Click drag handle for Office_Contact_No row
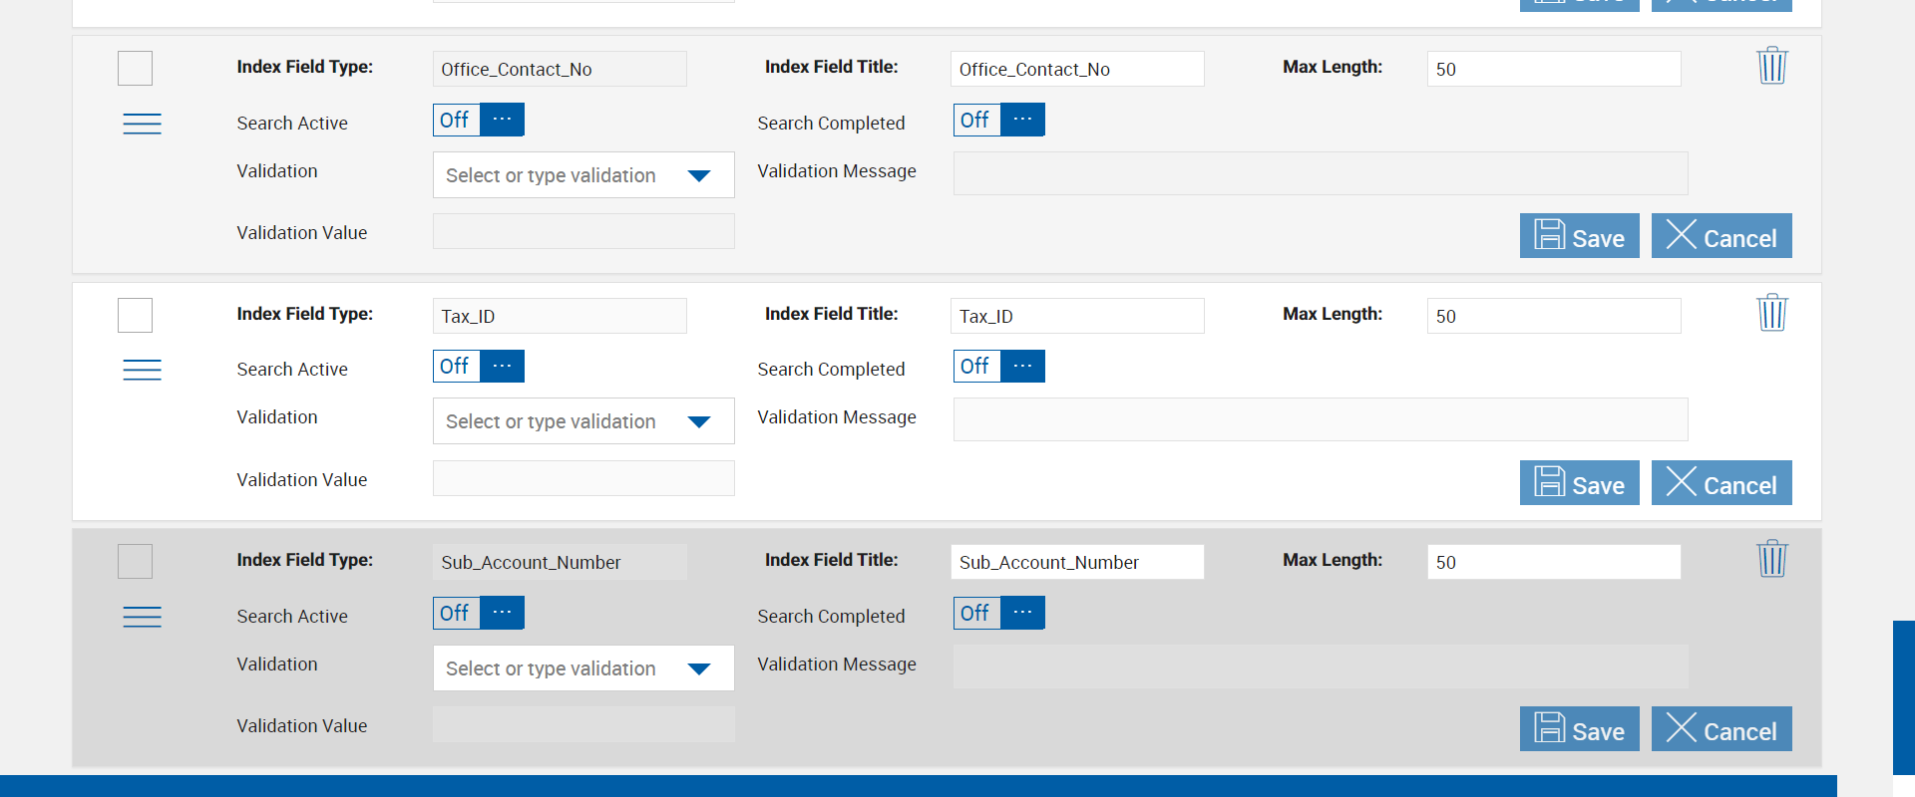 point(142,124)
